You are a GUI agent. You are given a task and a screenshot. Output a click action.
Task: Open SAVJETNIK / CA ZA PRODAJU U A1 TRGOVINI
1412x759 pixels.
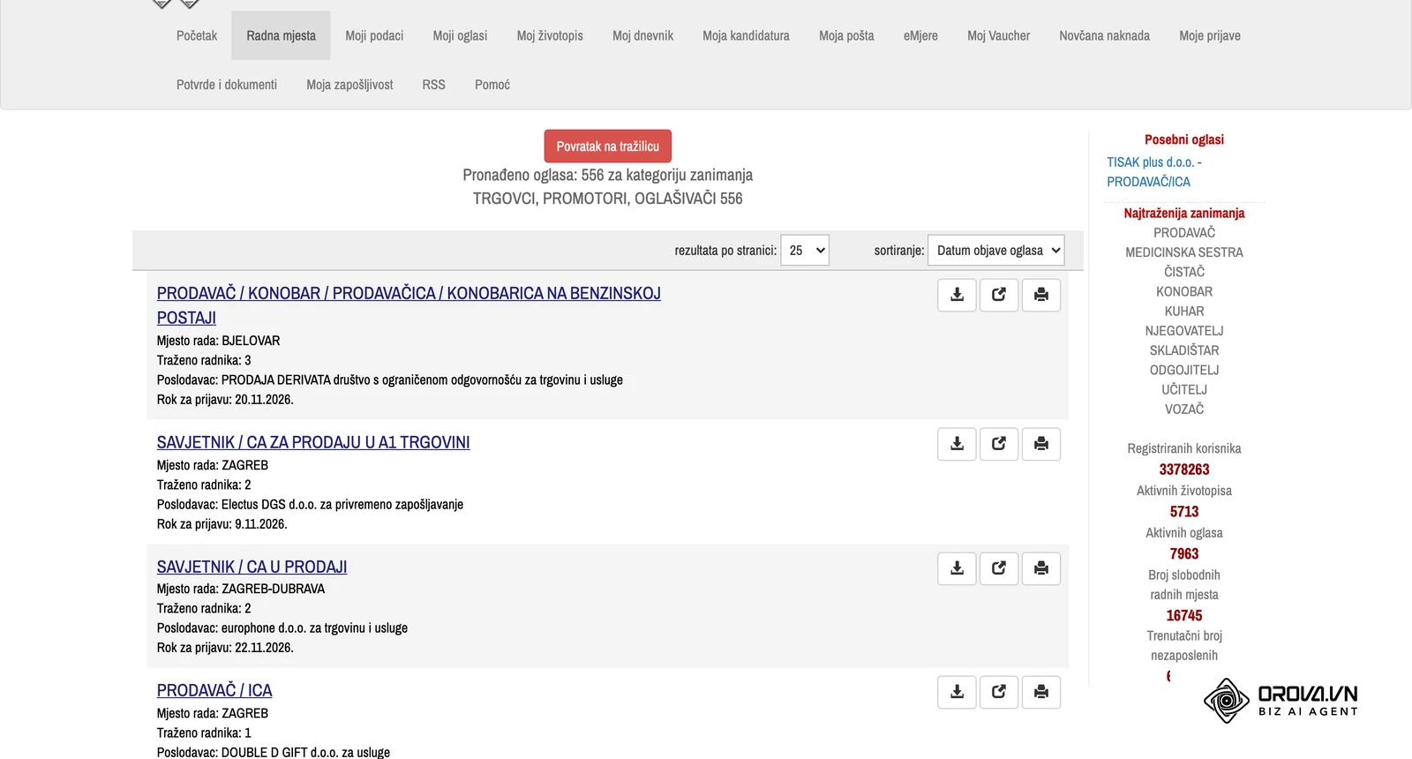tap(313, 442)
